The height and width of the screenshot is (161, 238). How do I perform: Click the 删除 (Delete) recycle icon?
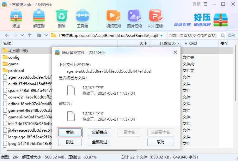(62, 18)
